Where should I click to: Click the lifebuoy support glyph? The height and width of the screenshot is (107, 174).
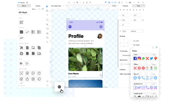[x=21, y=54]
